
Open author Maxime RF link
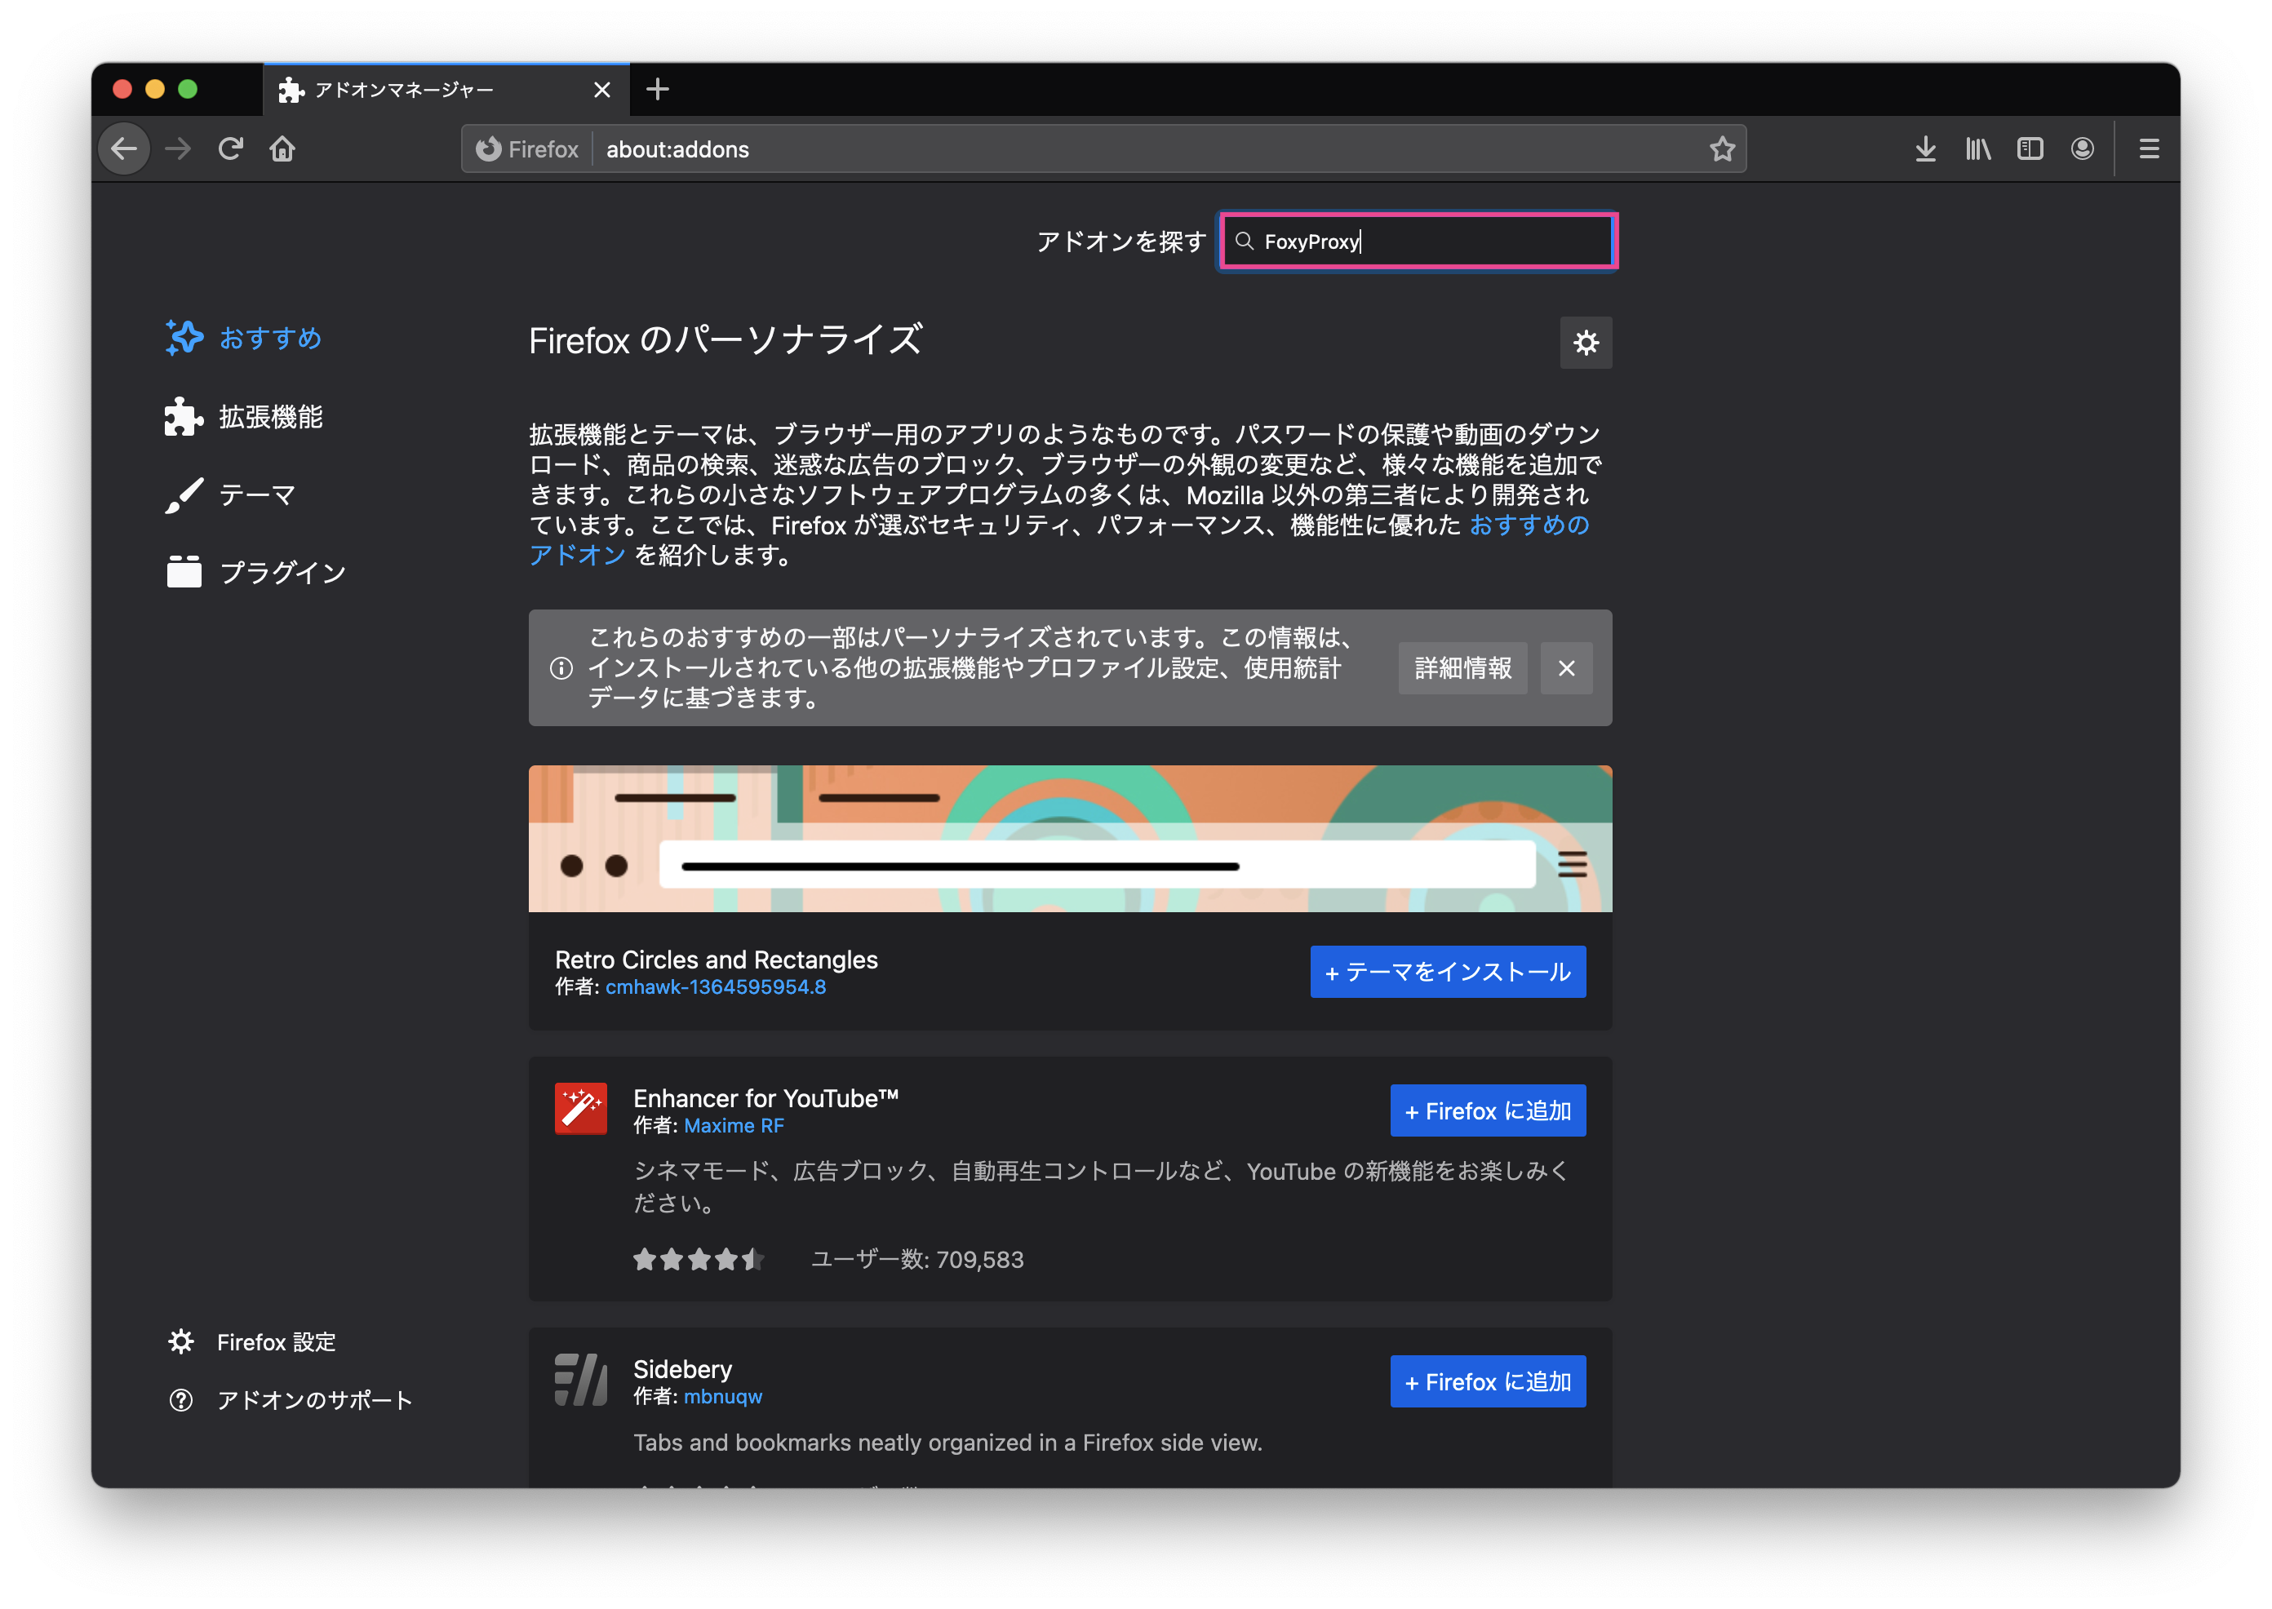(733, 1125)
